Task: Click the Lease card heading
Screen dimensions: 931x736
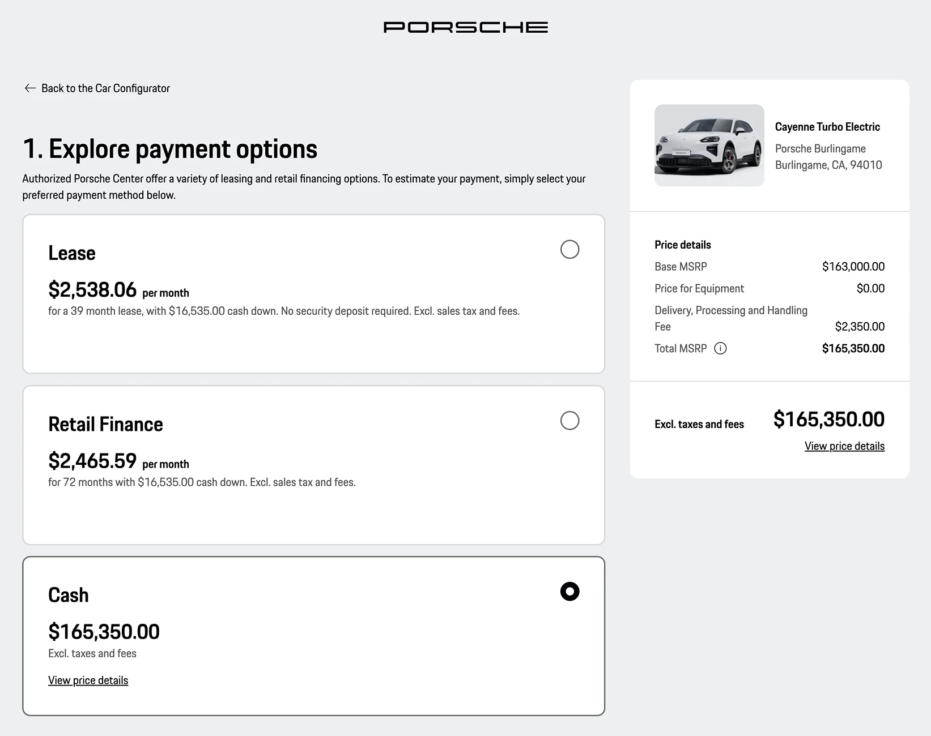Action: coord(71,253)
